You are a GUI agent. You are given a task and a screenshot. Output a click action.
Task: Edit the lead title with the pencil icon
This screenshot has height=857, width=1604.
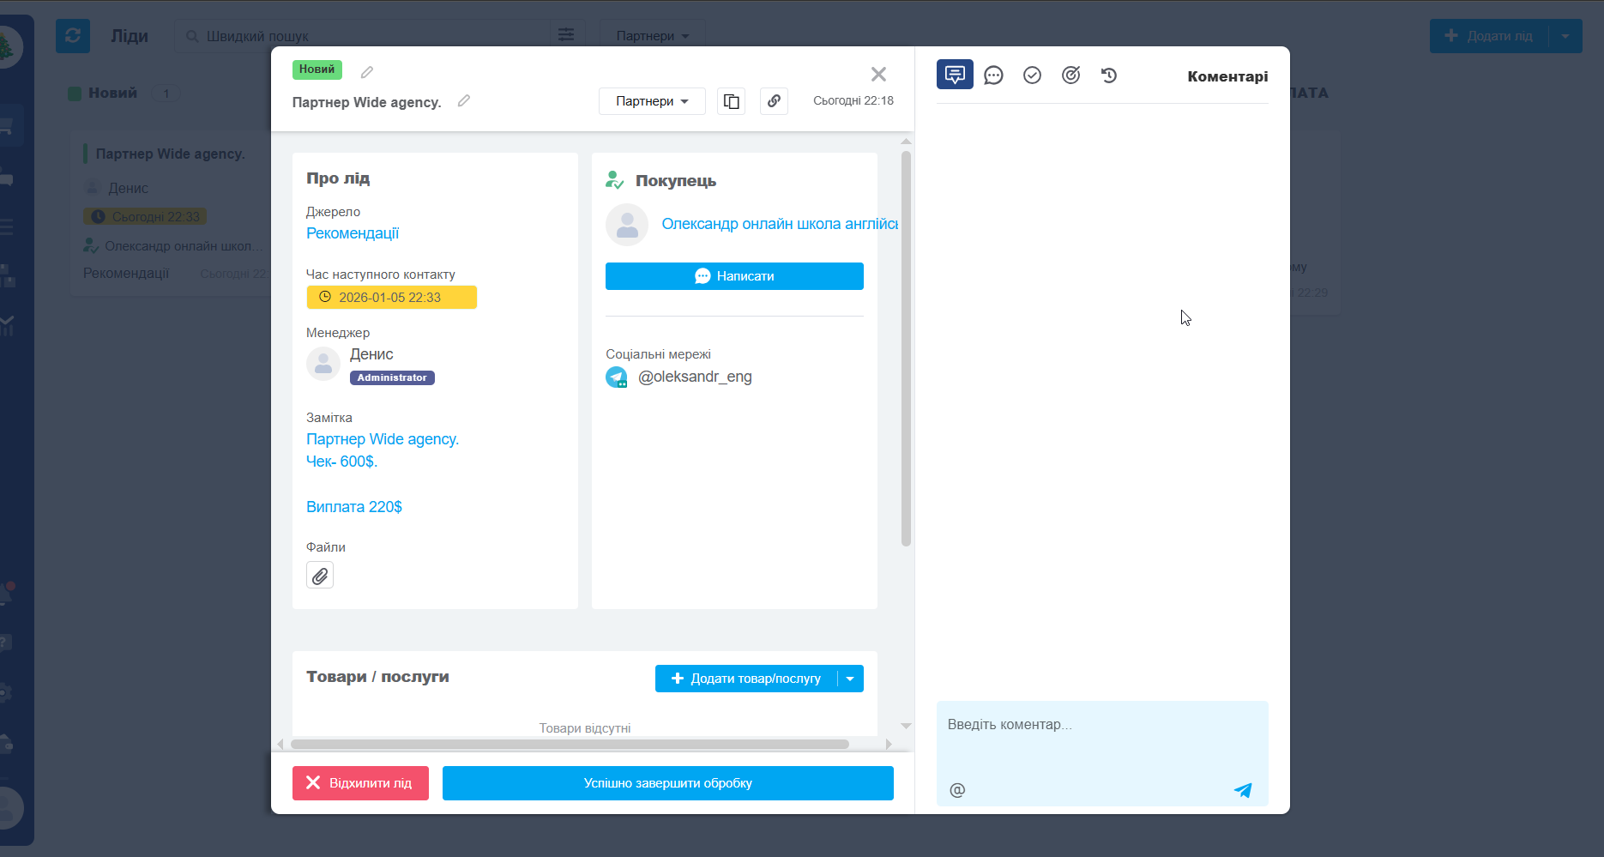tap(463, 100)
